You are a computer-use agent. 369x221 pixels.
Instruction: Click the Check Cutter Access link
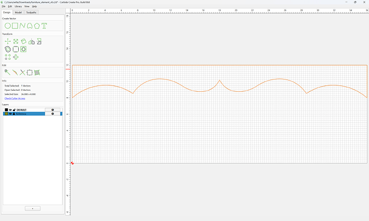15,98
